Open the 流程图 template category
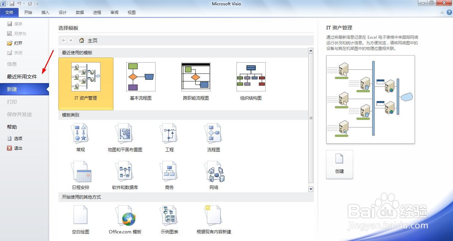This screenshot has width=453, height=241. 214,138
